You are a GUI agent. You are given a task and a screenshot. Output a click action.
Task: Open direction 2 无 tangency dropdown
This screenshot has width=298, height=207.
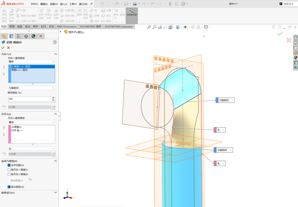tap(31, 149)
